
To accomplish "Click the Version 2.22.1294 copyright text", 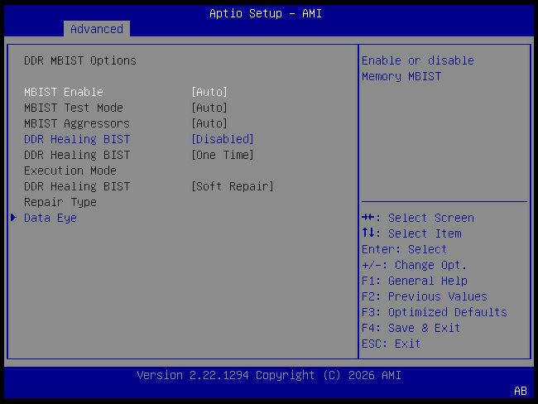I will click(x=269, y=375).
